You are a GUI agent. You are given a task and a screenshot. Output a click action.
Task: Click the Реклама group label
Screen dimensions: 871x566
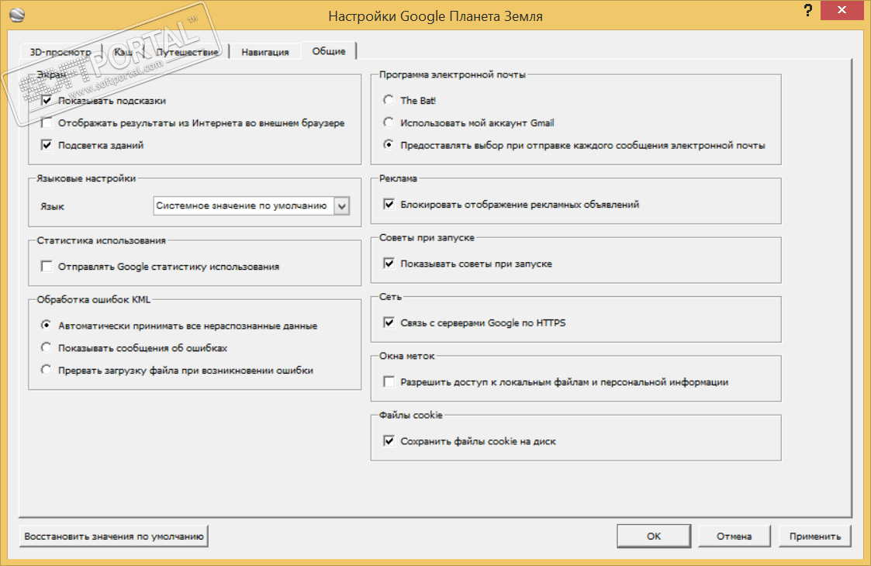[x=398, y=178]
